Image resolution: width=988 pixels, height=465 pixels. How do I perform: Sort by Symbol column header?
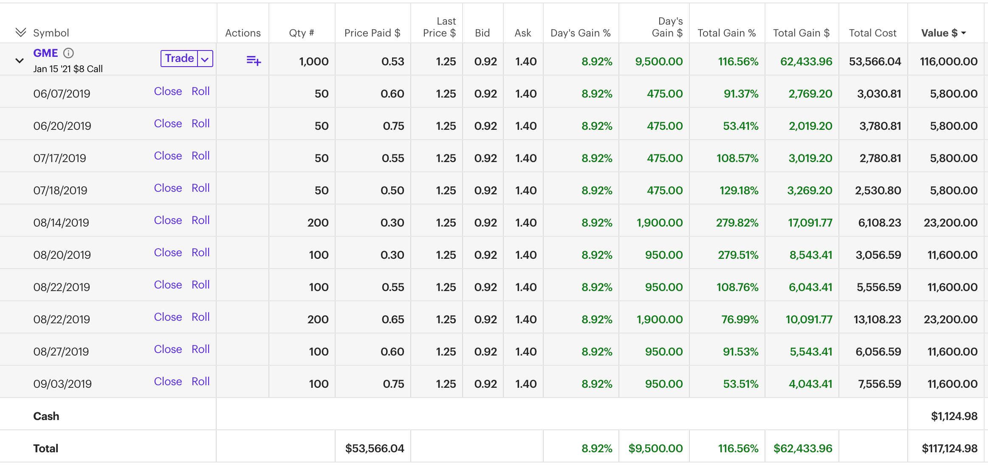point(51,33)
